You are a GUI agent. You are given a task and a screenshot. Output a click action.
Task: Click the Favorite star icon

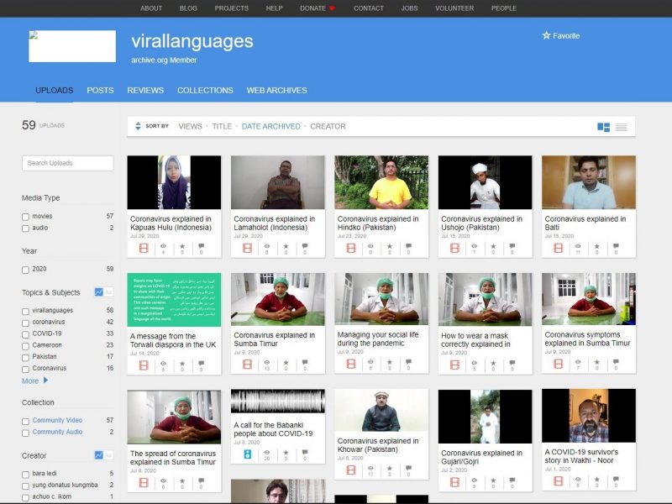pyautogui.click(x=546, y=36)
